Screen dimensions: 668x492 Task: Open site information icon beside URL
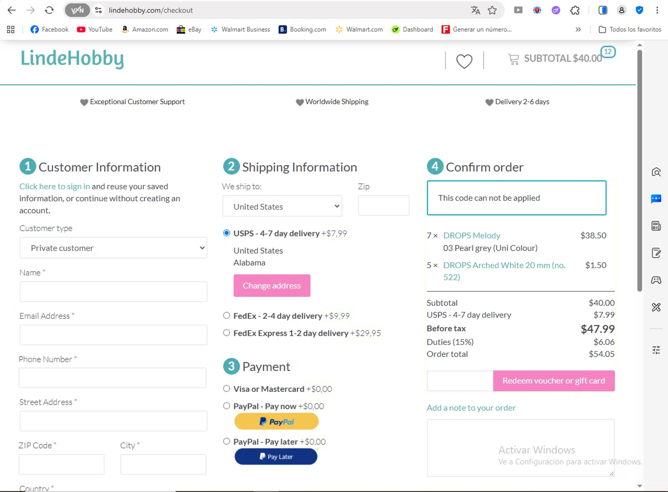[x=98, y=10]
